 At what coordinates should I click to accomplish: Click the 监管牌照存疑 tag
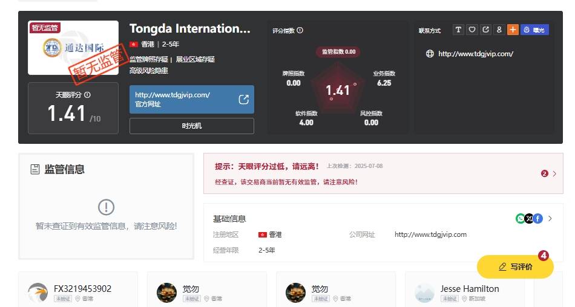click(148, 59)
